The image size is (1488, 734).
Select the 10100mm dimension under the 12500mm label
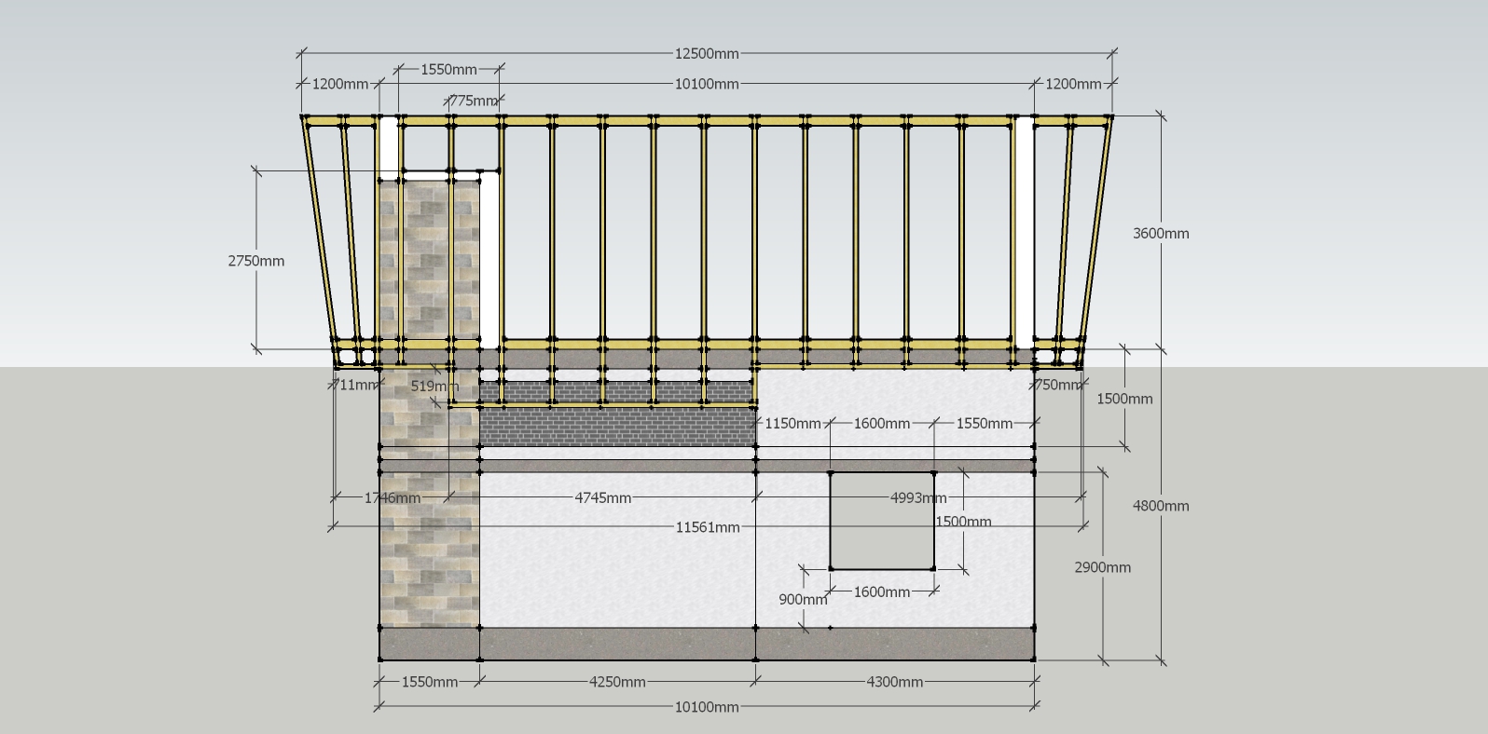[707, 84]
